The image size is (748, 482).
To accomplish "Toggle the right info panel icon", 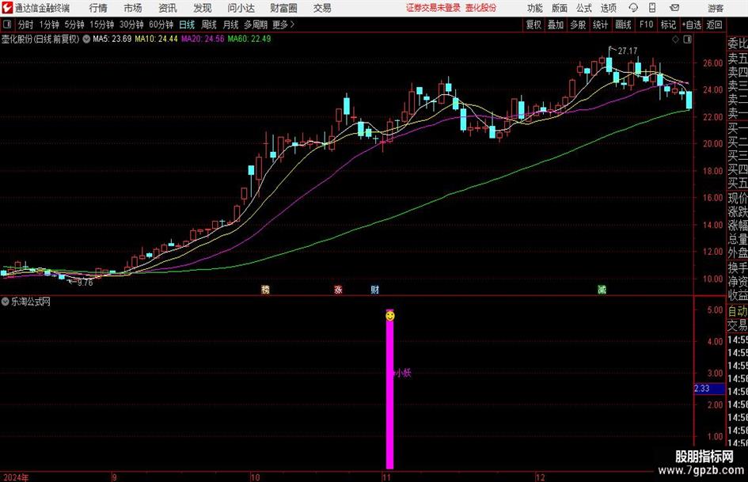I will (x=687, y=40).
